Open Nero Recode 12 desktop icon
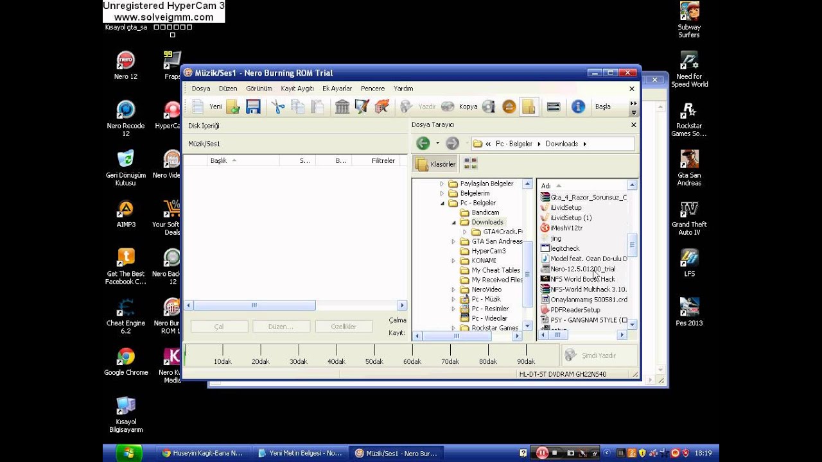The image size is (822, 462). click(126, 119)
